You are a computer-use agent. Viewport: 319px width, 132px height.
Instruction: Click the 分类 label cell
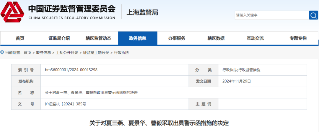tap(204, 70)
